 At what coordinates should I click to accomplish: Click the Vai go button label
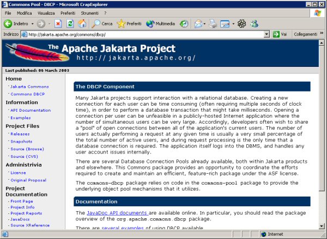click(284, 34)
